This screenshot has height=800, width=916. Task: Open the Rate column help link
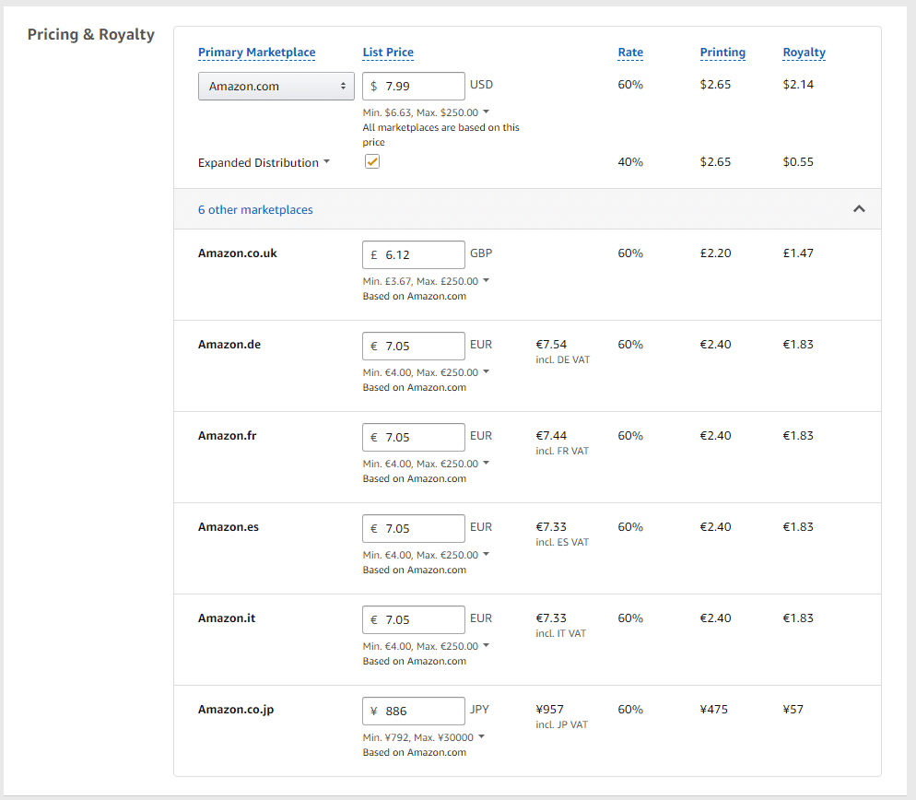(630, 52)
